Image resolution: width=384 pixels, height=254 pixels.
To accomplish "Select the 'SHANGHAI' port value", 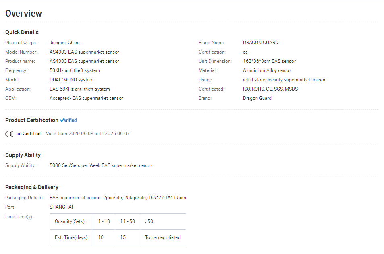I will pos(61,207).
